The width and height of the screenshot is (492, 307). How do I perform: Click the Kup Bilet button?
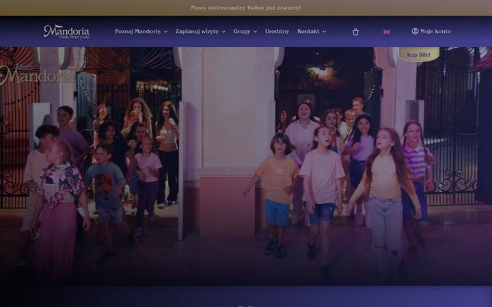click(419, 55)
